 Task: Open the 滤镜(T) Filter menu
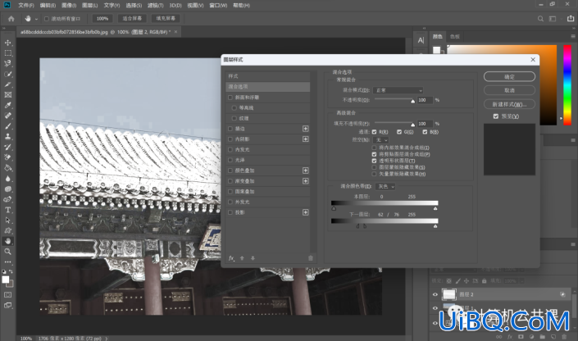pos(156,5)
